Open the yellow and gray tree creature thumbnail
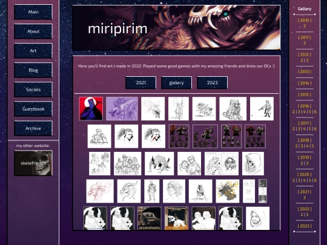 click(228, 191)
